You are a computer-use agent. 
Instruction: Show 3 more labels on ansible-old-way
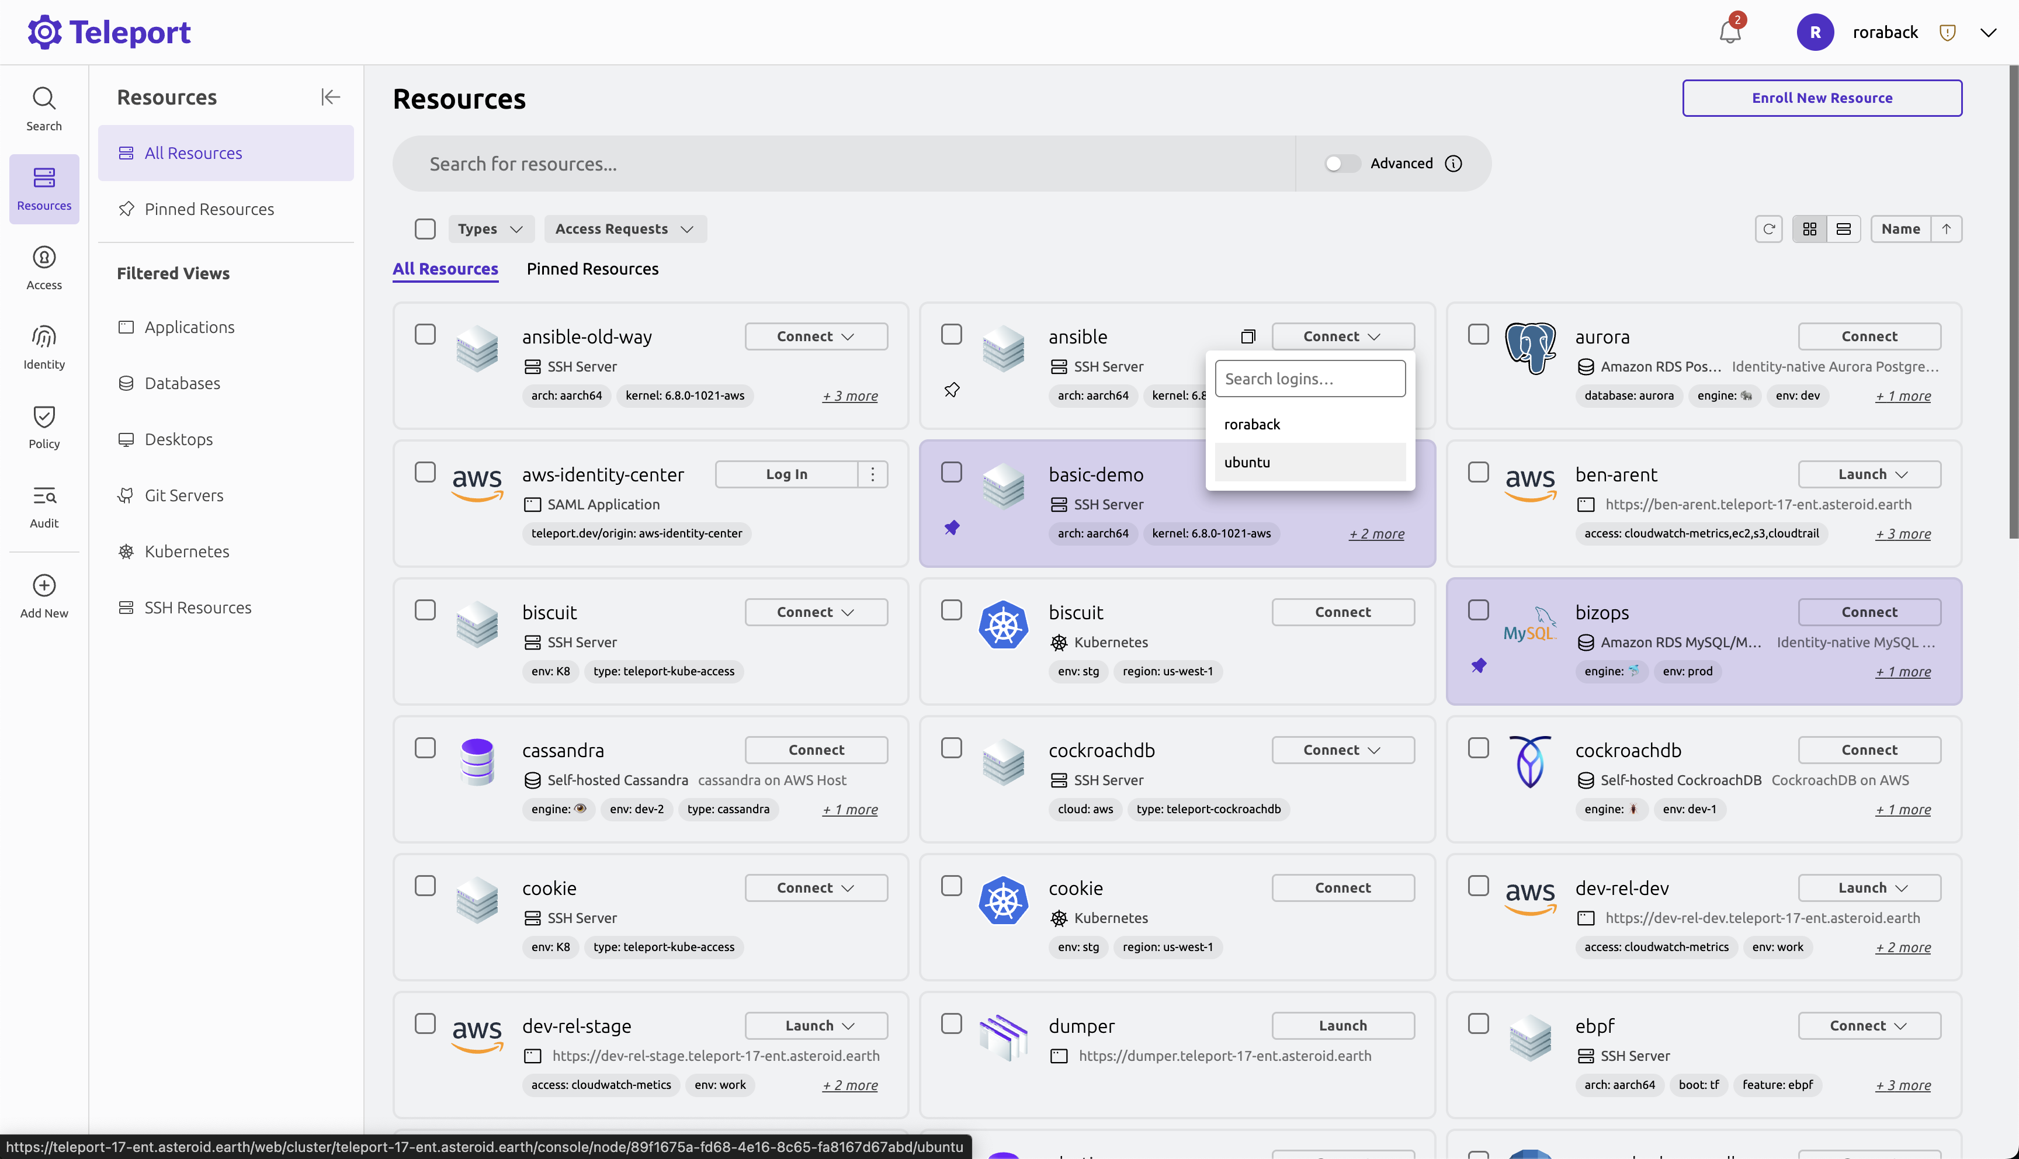pyautogui.click(x=850, y=395)
